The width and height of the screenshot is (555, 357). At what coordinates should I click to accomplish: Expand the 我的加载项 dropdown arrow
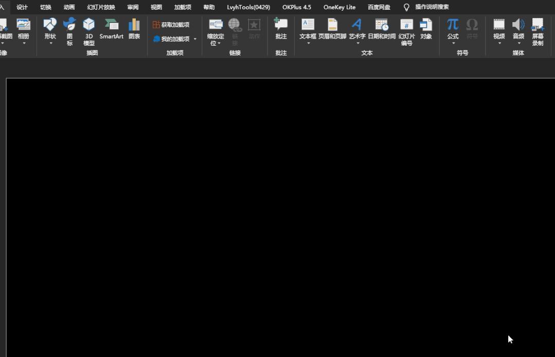[195, 39]
